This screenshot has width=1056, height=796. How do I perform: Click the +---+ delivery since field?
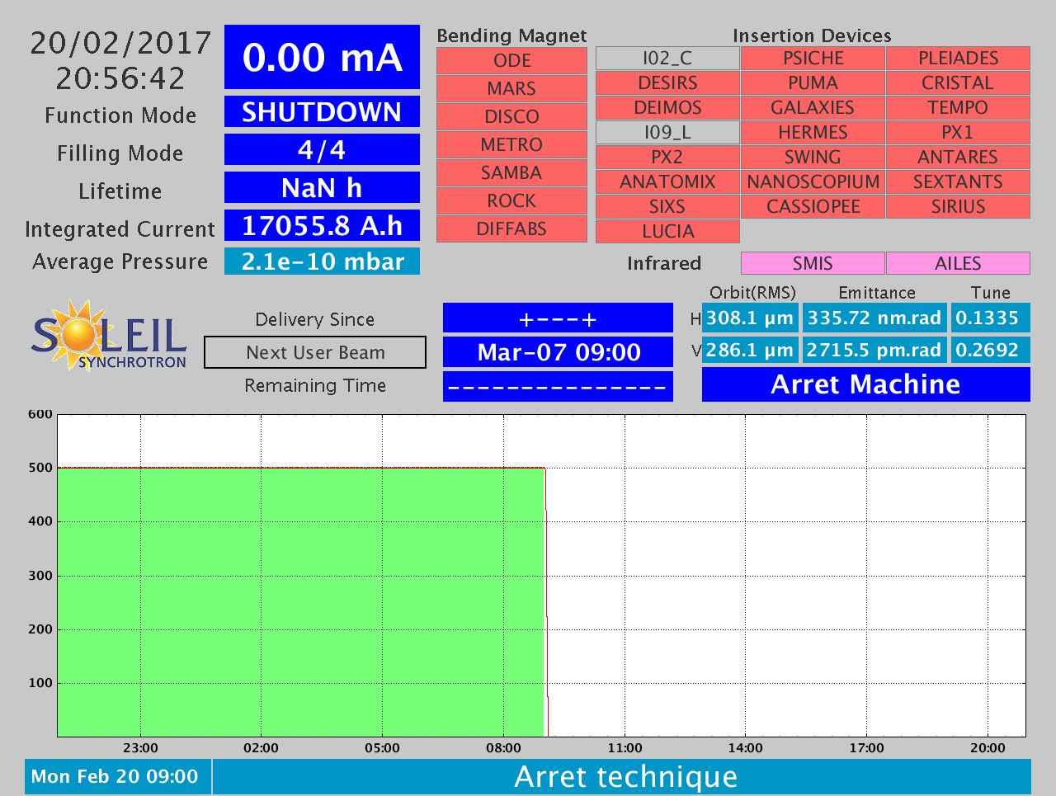point(558,318)
